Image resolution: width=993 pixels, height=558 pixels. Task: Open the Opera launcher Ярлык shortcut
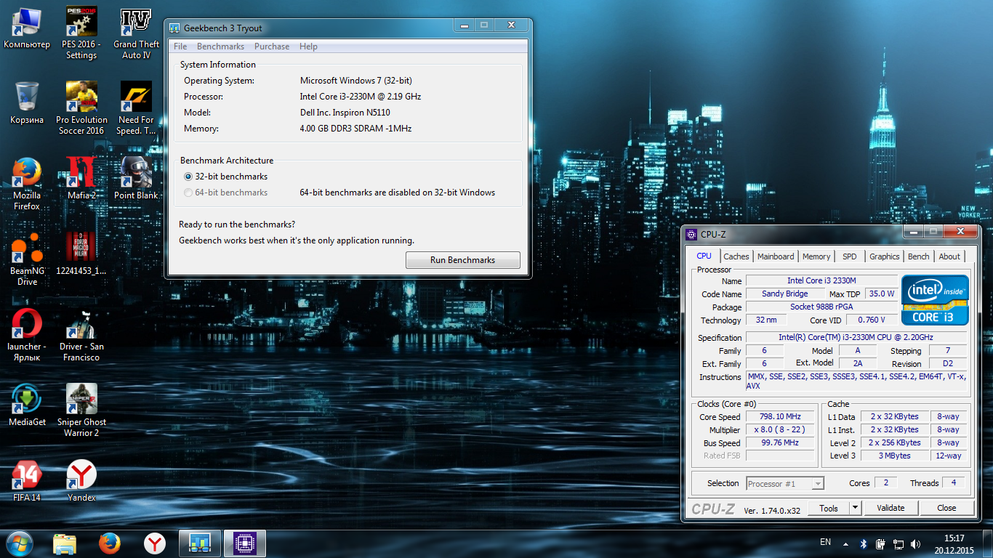click(27, 335)
